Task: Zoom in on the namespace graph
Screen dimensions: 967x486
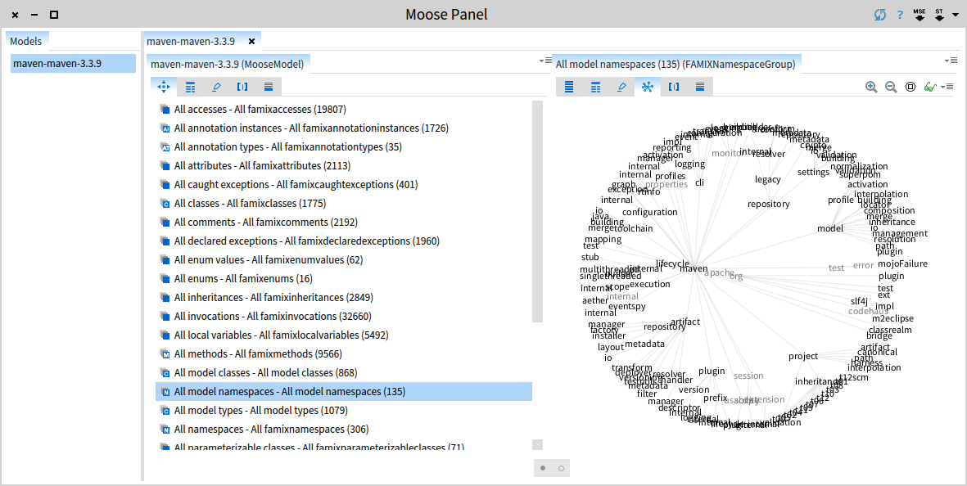Action: pyautogui.click(x=871, y=87)
